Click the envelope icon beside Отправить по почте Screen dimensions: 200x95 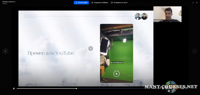pyautogui.click(x=112, y=2)
